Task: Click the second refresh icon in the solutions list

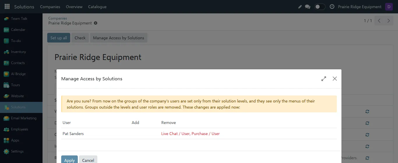Action: tap(367, 123)
